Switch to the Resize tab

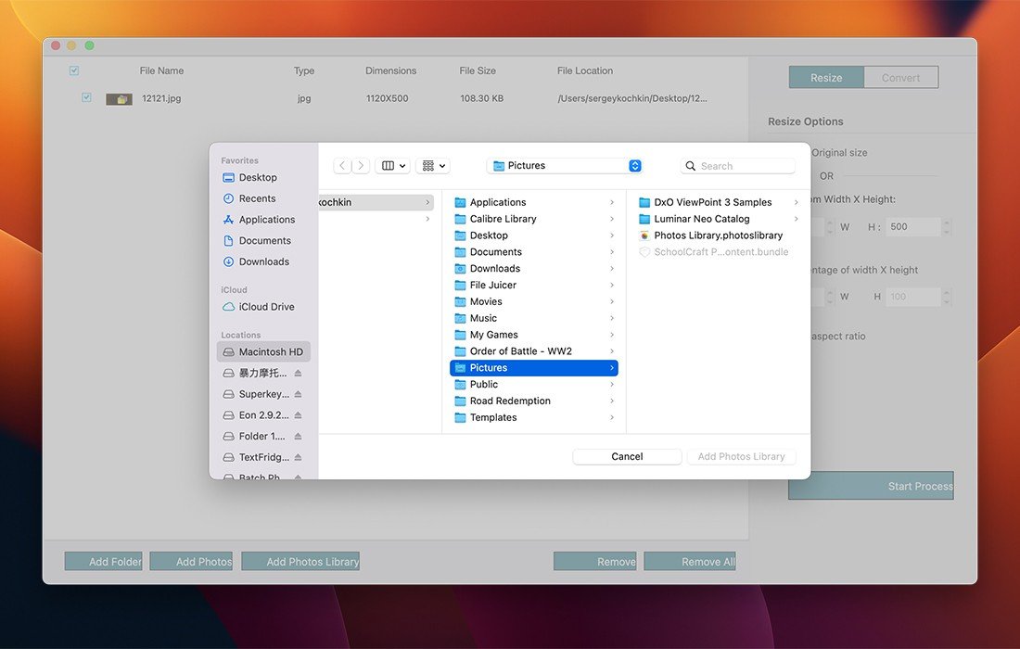[826, 78]
